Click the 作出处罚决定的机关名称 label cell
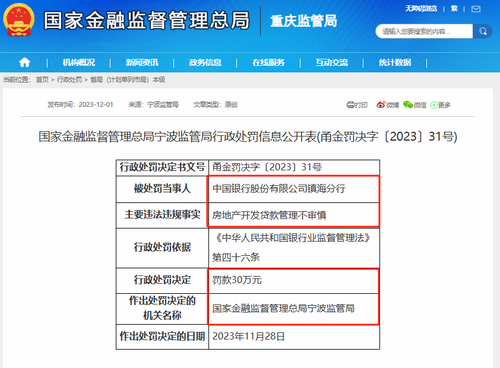 coord(162,308)
